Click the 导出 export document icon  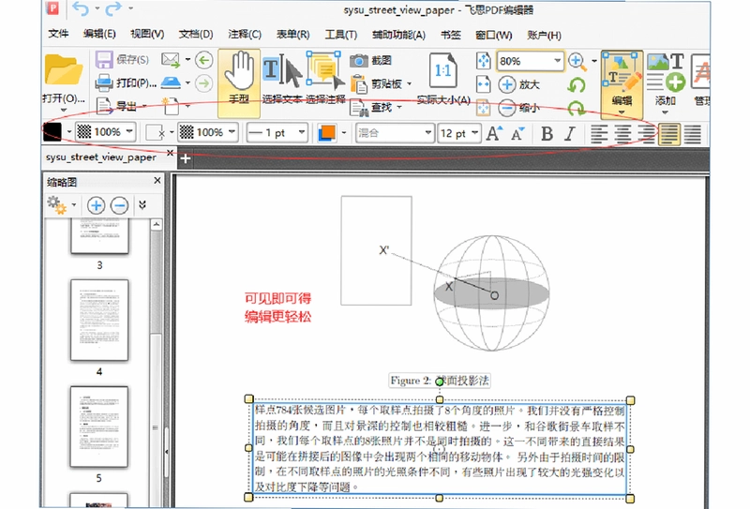[103, 106]
